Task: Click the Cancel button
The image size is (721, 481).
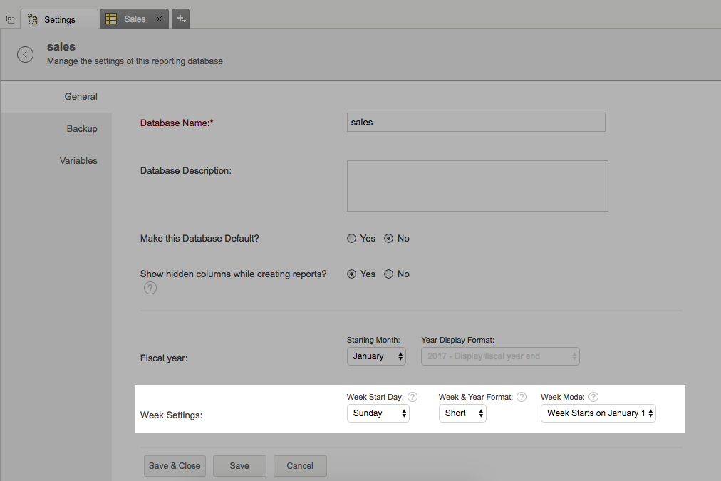Action: click(x=300, y=466)
